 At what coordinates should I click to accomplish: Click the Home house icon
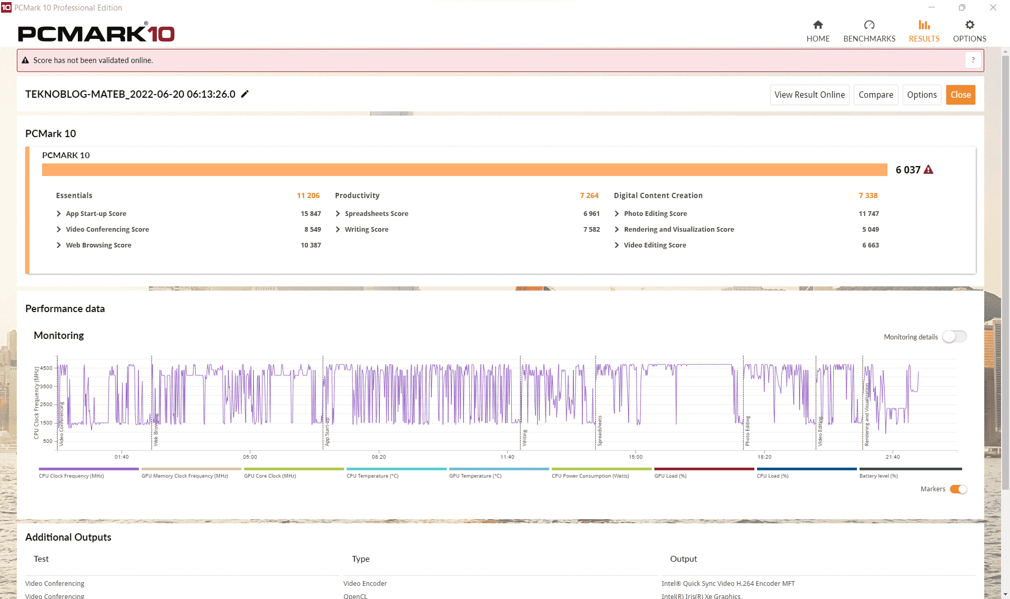pyautogui.click(x=817, y=25)
